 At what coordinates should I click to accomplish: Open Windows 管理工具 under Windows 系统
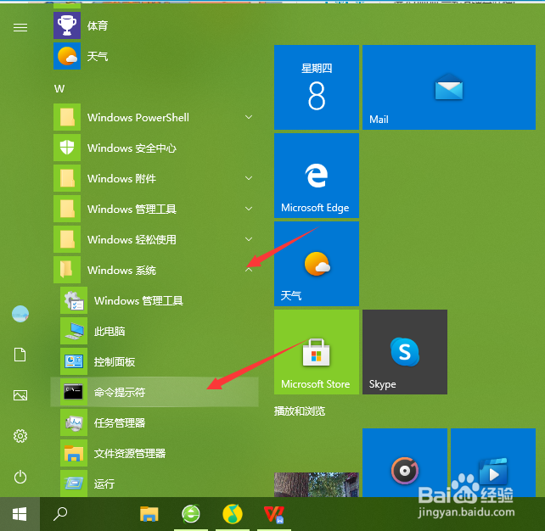(155, 300)
